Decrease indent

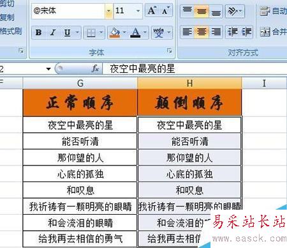pyautogui.click(x=233, y=32)
